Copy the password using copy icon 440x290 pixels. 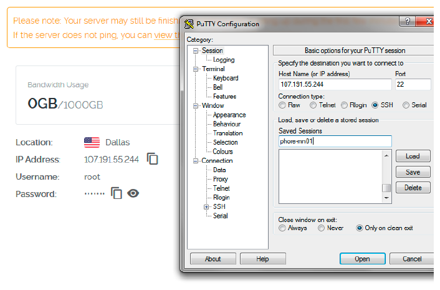click(x=117, y=193)
